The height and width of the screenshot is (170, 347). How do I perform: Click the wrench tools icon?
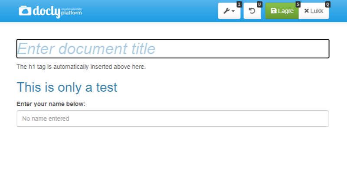point(226,11)
